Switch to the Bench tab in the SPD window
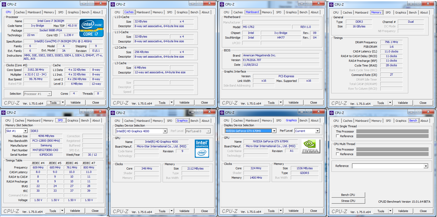 [x=85, y=120]
